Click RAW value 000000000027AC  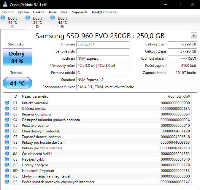coord(175,182)
